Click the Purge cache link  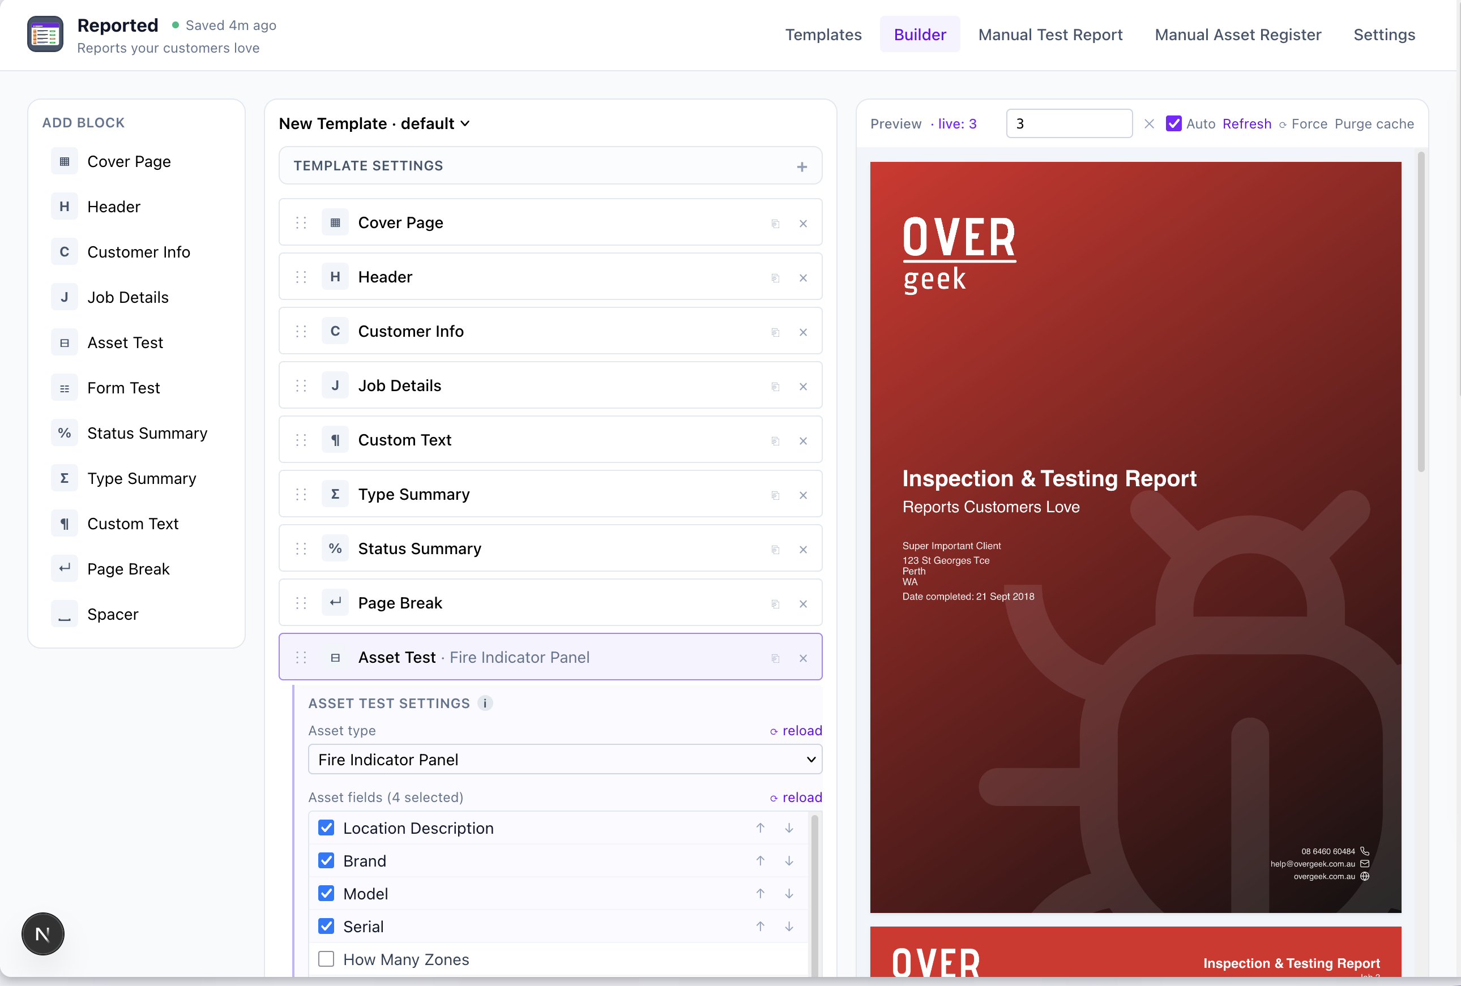(1374, 124)
